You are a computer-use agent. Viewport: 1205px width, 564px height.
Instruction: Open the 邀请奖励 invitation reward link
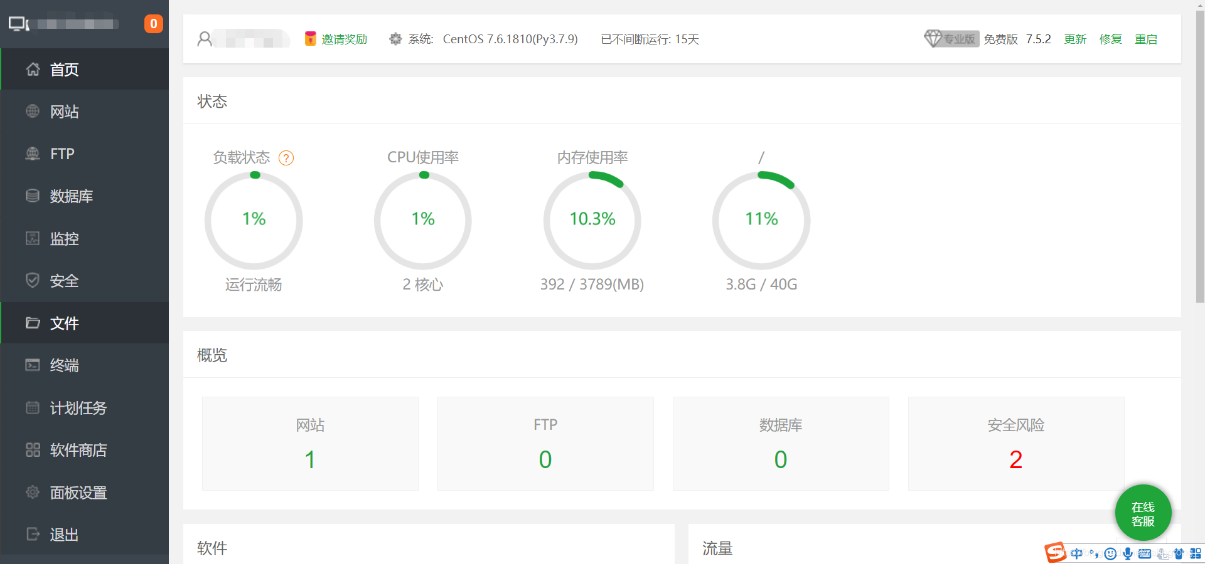pyautogui.click(x=336, y=39)
